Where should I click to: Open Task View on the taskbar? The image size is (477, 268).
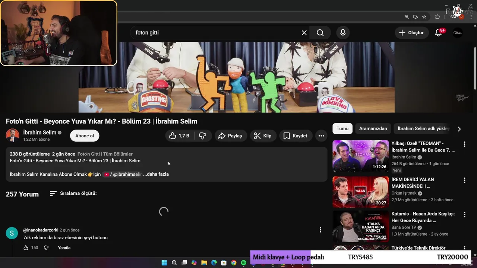[x=184, y=263]
